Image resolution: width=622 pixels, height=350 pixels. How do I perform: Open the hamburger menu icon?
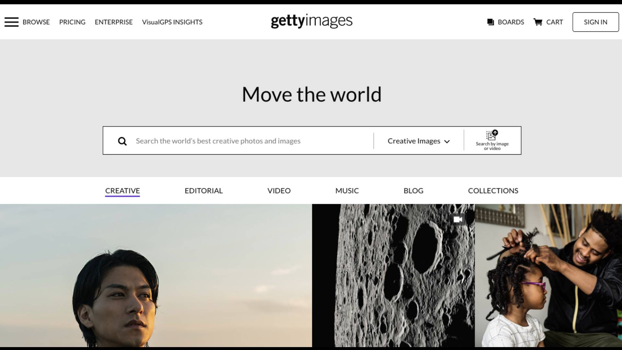click(11, 22)
